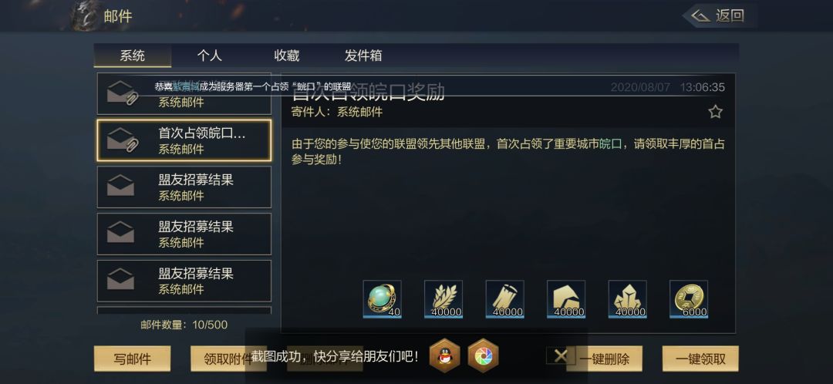Tap the iron ore crystal reward icon
The image size is (833, 384).
pyautogui.click(x=627, y=299)
